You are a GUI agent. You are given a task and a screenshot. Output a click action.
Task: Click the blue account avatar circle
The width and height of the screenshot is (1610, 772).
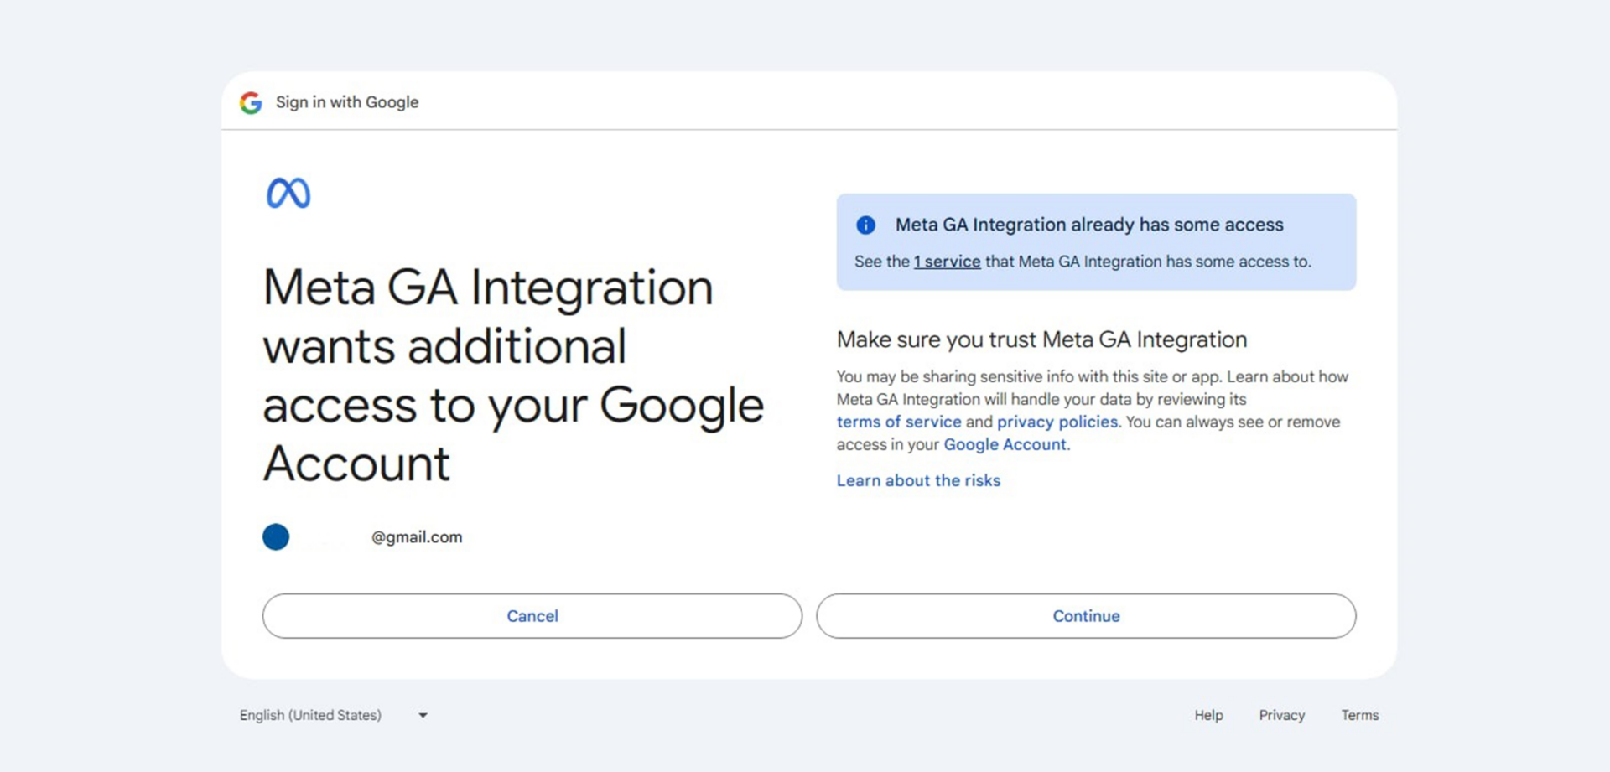(276, 536)
